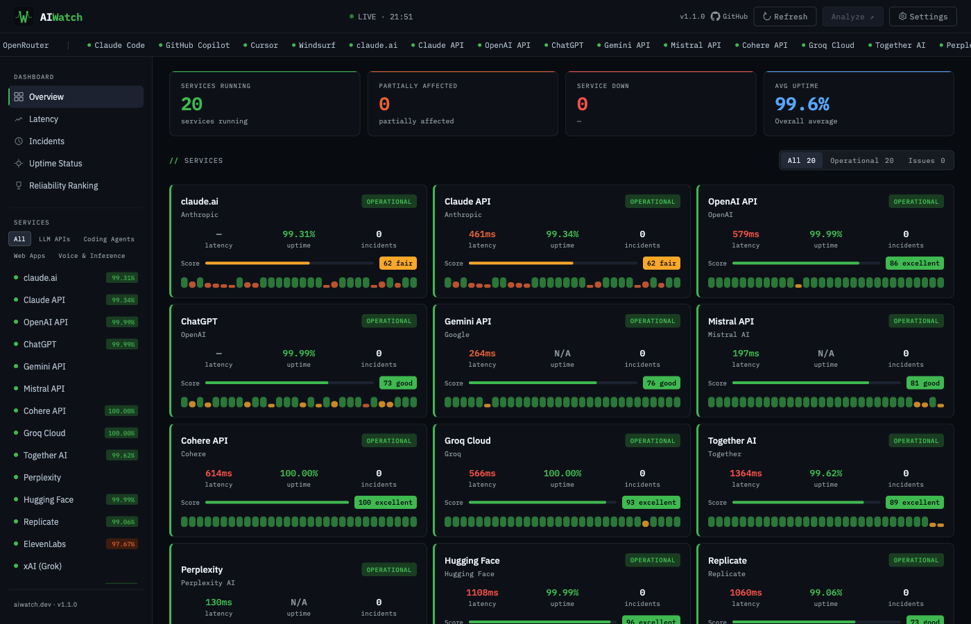This screenshot has height=624, width=971.
Task: Click the Incidents clock icon
Action: [19, 141]
